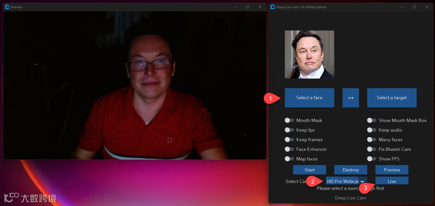
Task: Minimize the Preview window
Action: pos(235,7)
